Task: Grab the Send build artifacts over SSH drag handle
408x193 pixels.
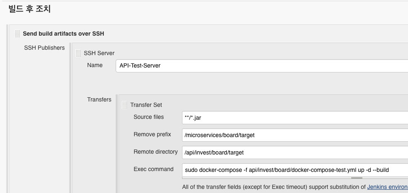Action: coord(17,34)
